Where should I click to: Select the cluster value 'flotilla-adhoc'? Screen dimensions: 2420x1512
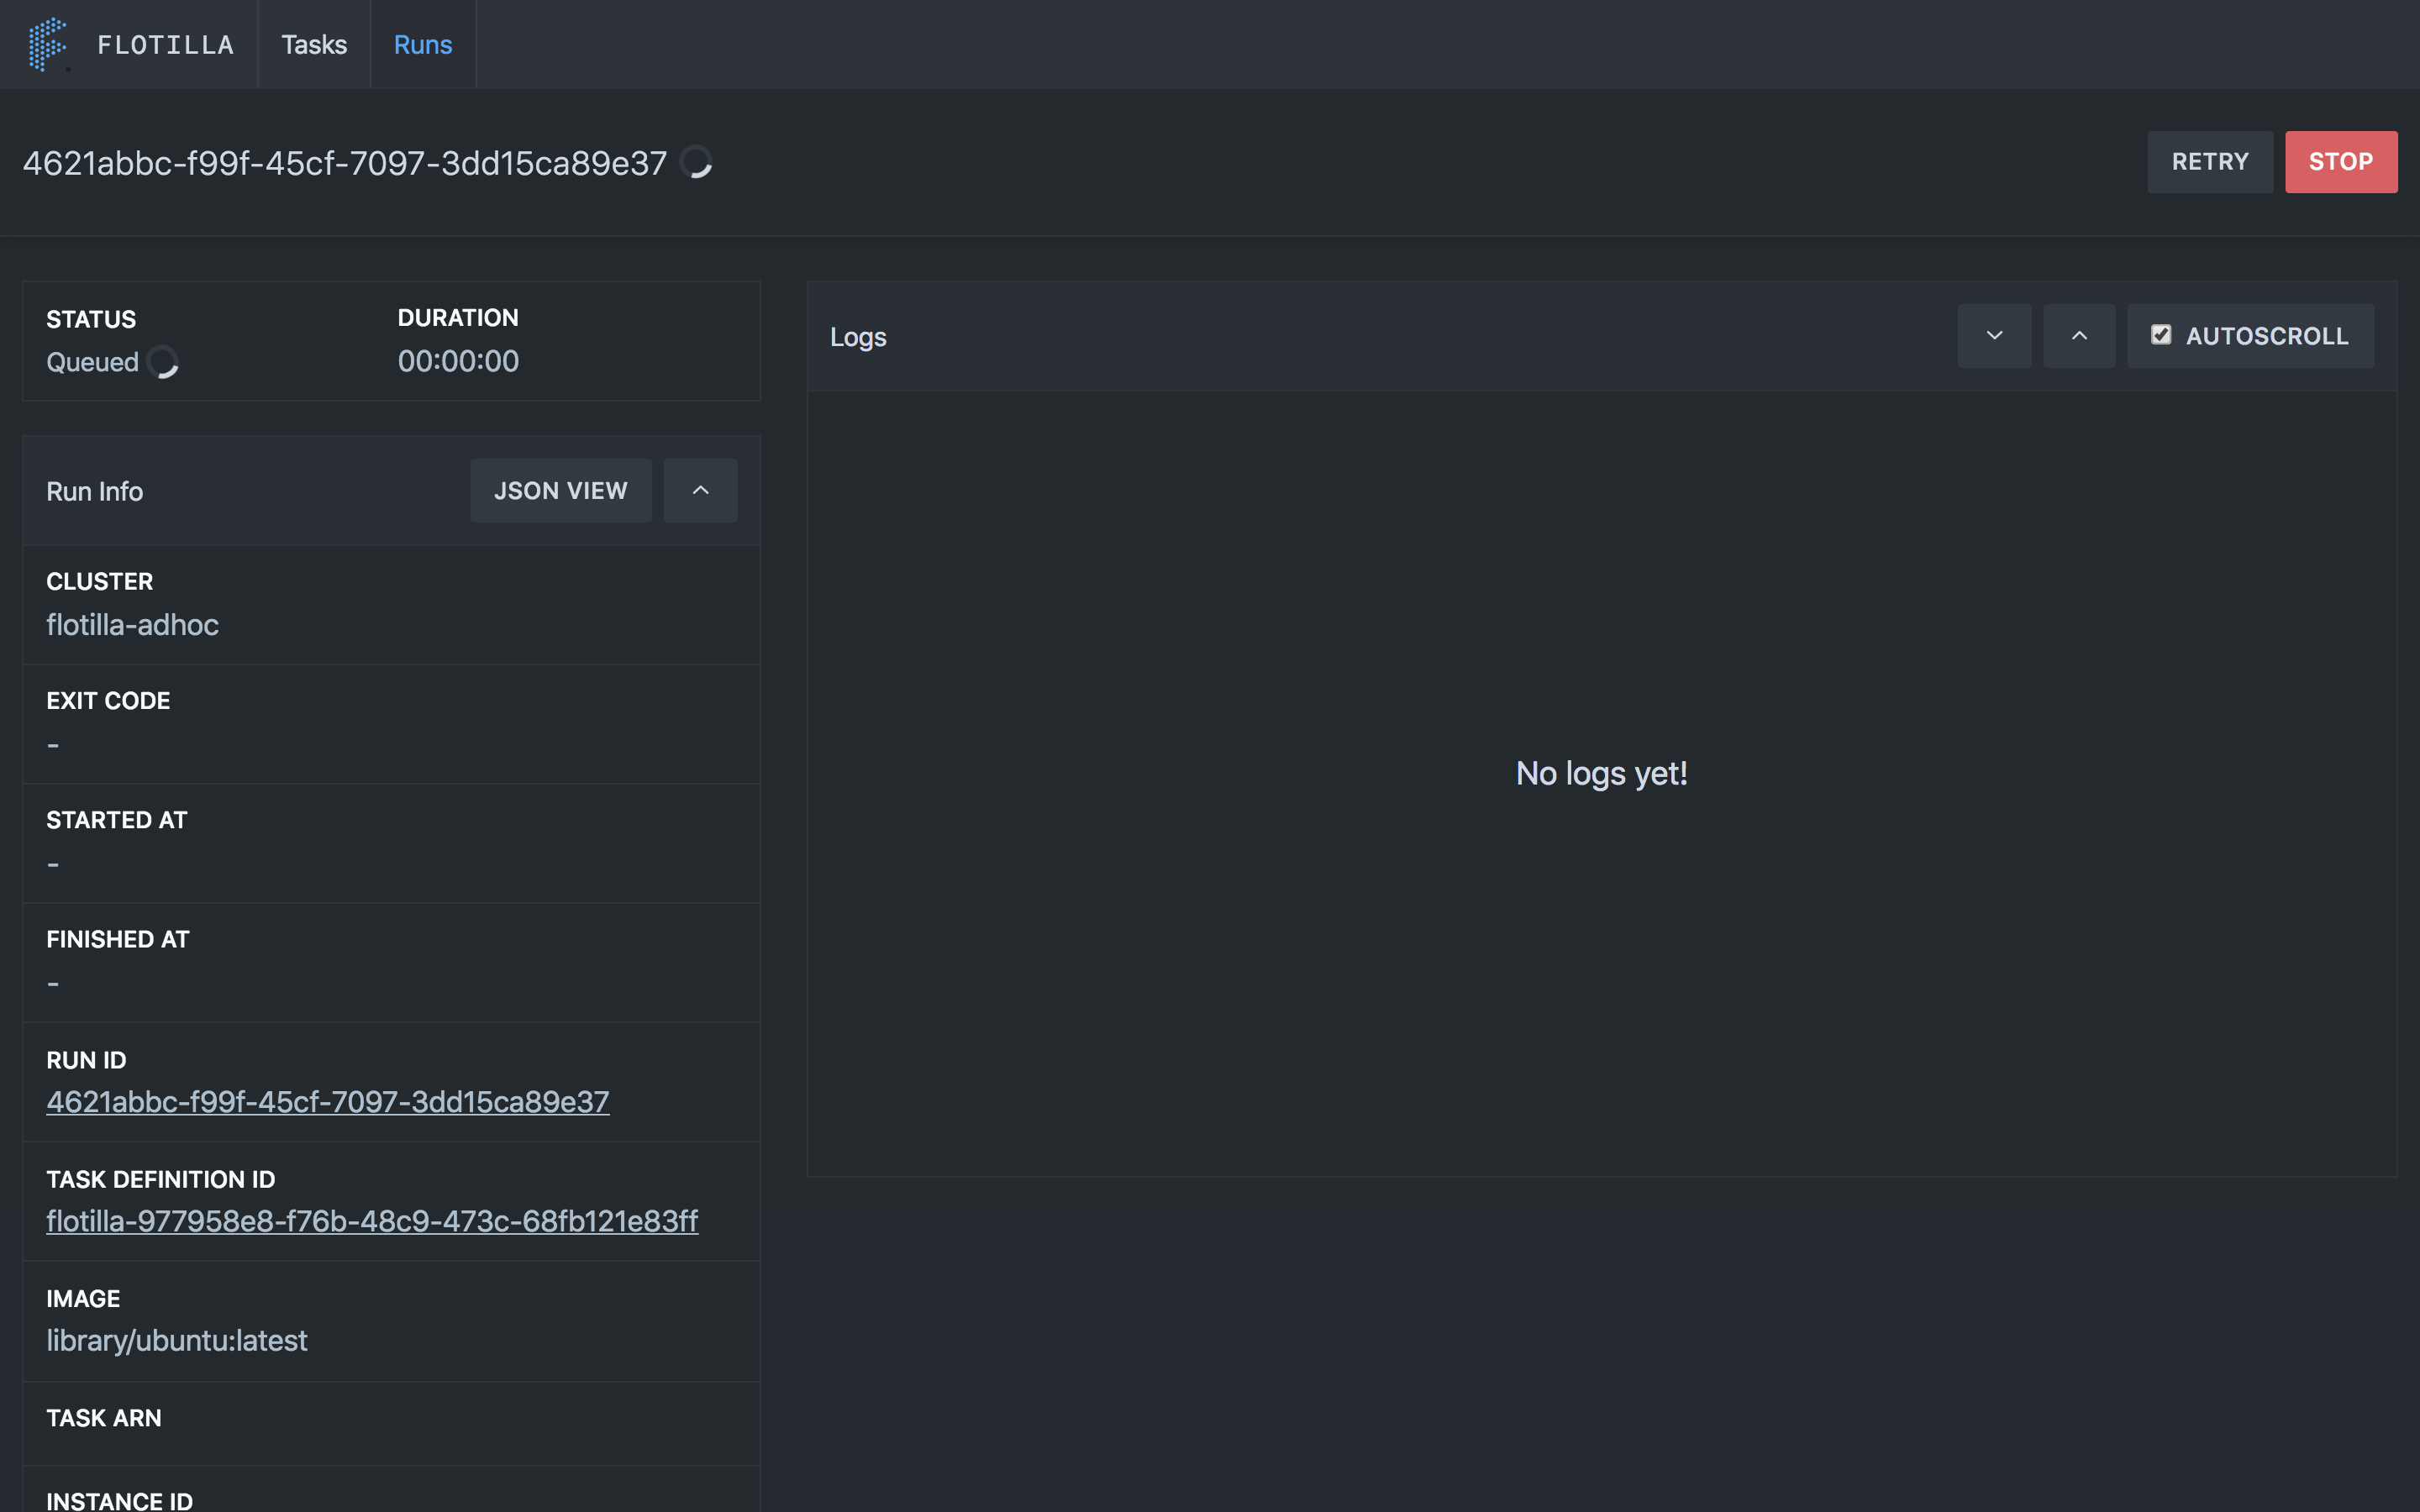[x=132, y=625]
